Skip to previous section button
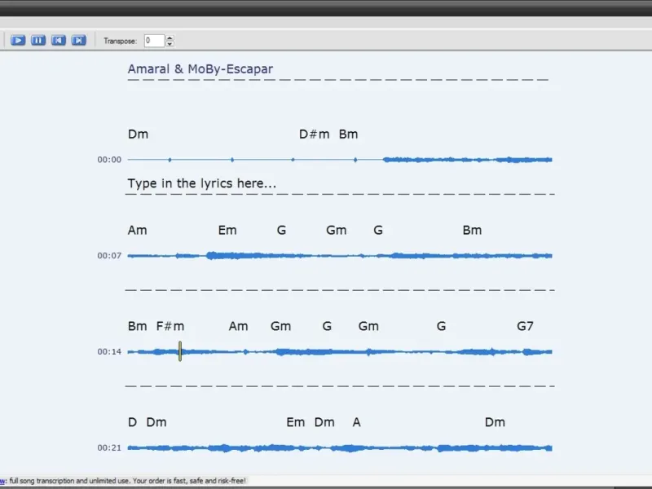Viewport: 652px width, 489px height. (59, 40)
